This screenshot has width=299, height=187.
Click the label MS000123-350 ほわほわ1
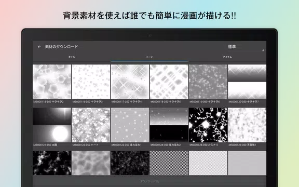click(127, 145)
